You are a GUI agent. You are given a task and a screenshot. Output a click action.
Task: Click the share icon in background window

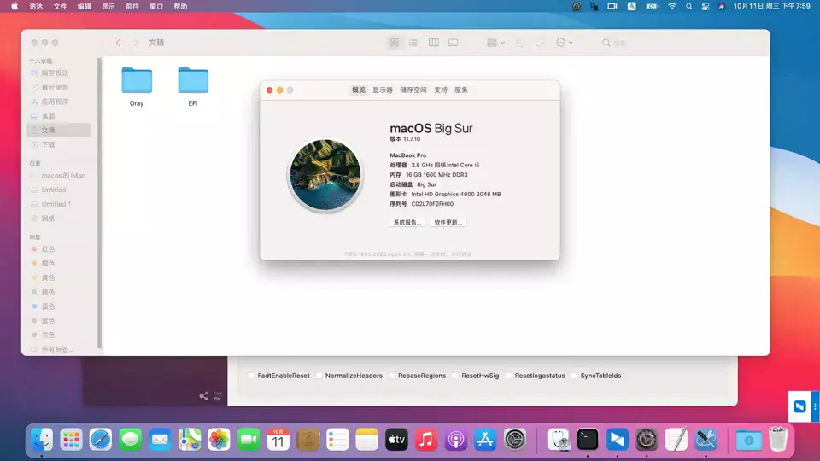[203, 396]
